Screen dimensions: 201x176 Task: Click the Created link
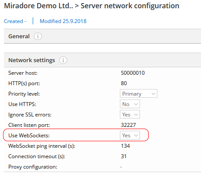[15, 21]
